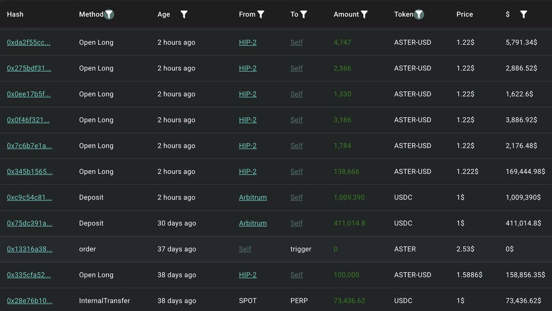
Task: Open transaction hash 0x345b1565
Action: click(29, 172)
